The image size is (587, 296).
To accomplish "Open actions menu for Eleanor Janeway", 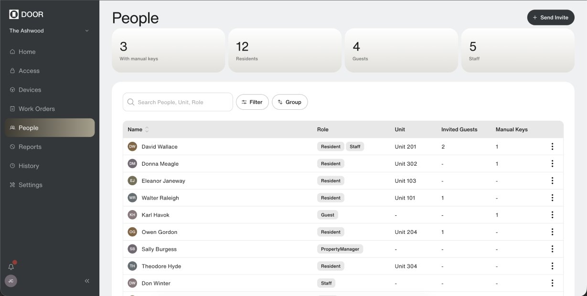I will pyautogui.click(x=552, y=181).
